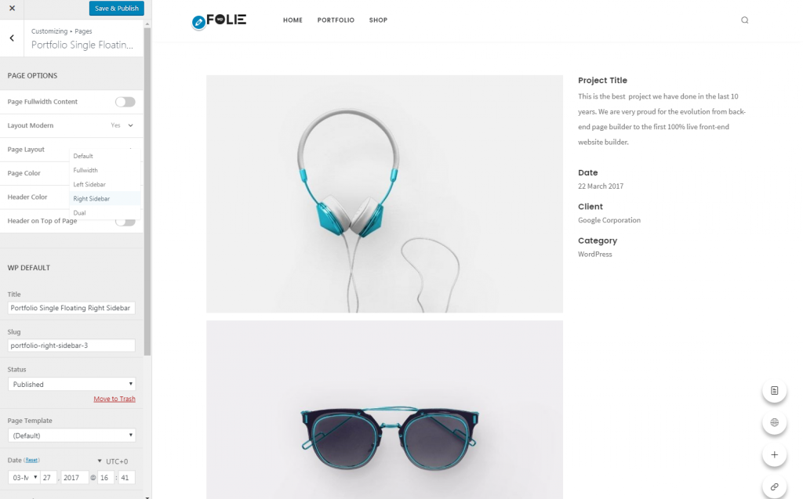Click the Save & Publish button
The image size is (803, 499).
click(x=117, y=8)
